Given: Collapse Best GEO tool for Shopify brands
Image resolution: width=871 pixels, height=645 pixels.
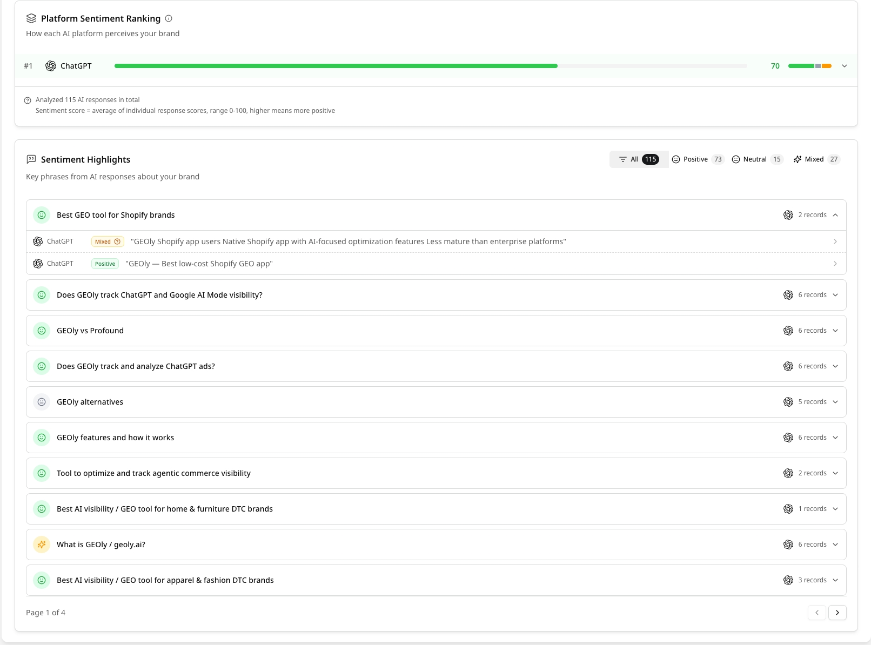Looking at the screenshot, I should (x=835, y=215).
